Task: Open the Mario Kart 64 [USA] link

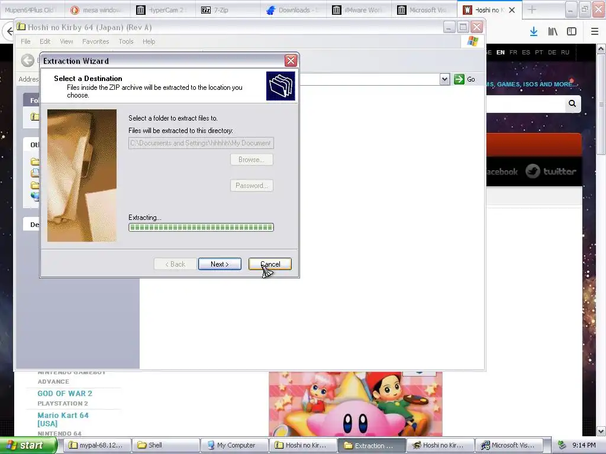Action: tap(63, 419)
